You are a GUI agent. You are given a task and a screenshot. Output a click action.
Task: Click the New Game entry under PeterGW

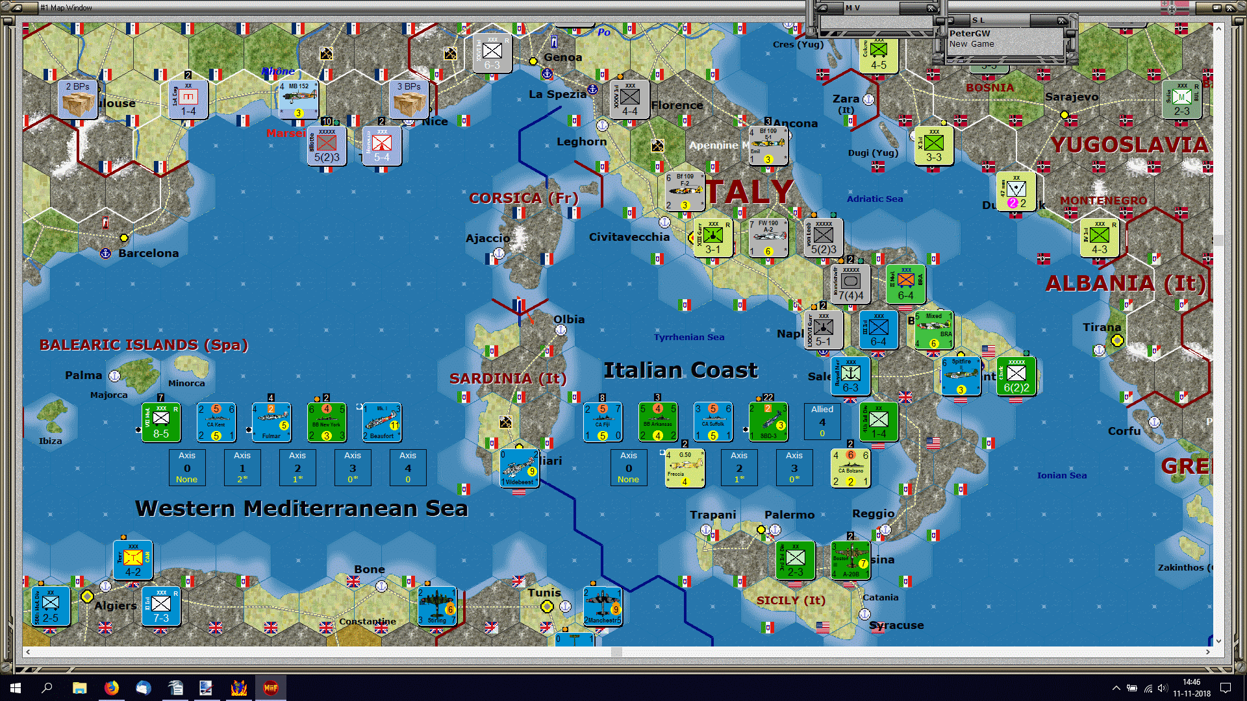[x=971, y=43]
